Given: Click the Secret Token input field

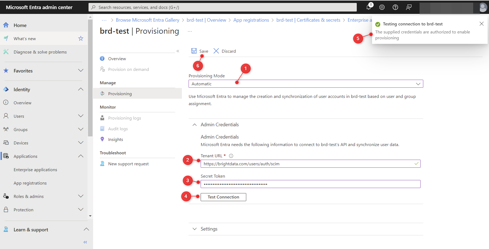Looking at the screenshot, I should (x=310, y=184).
